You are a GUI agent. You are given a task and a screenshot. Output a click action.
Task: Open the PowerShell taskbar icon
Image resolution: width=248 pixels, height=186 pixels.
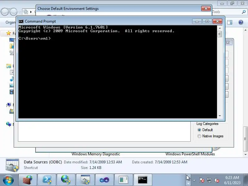(47, 180)
